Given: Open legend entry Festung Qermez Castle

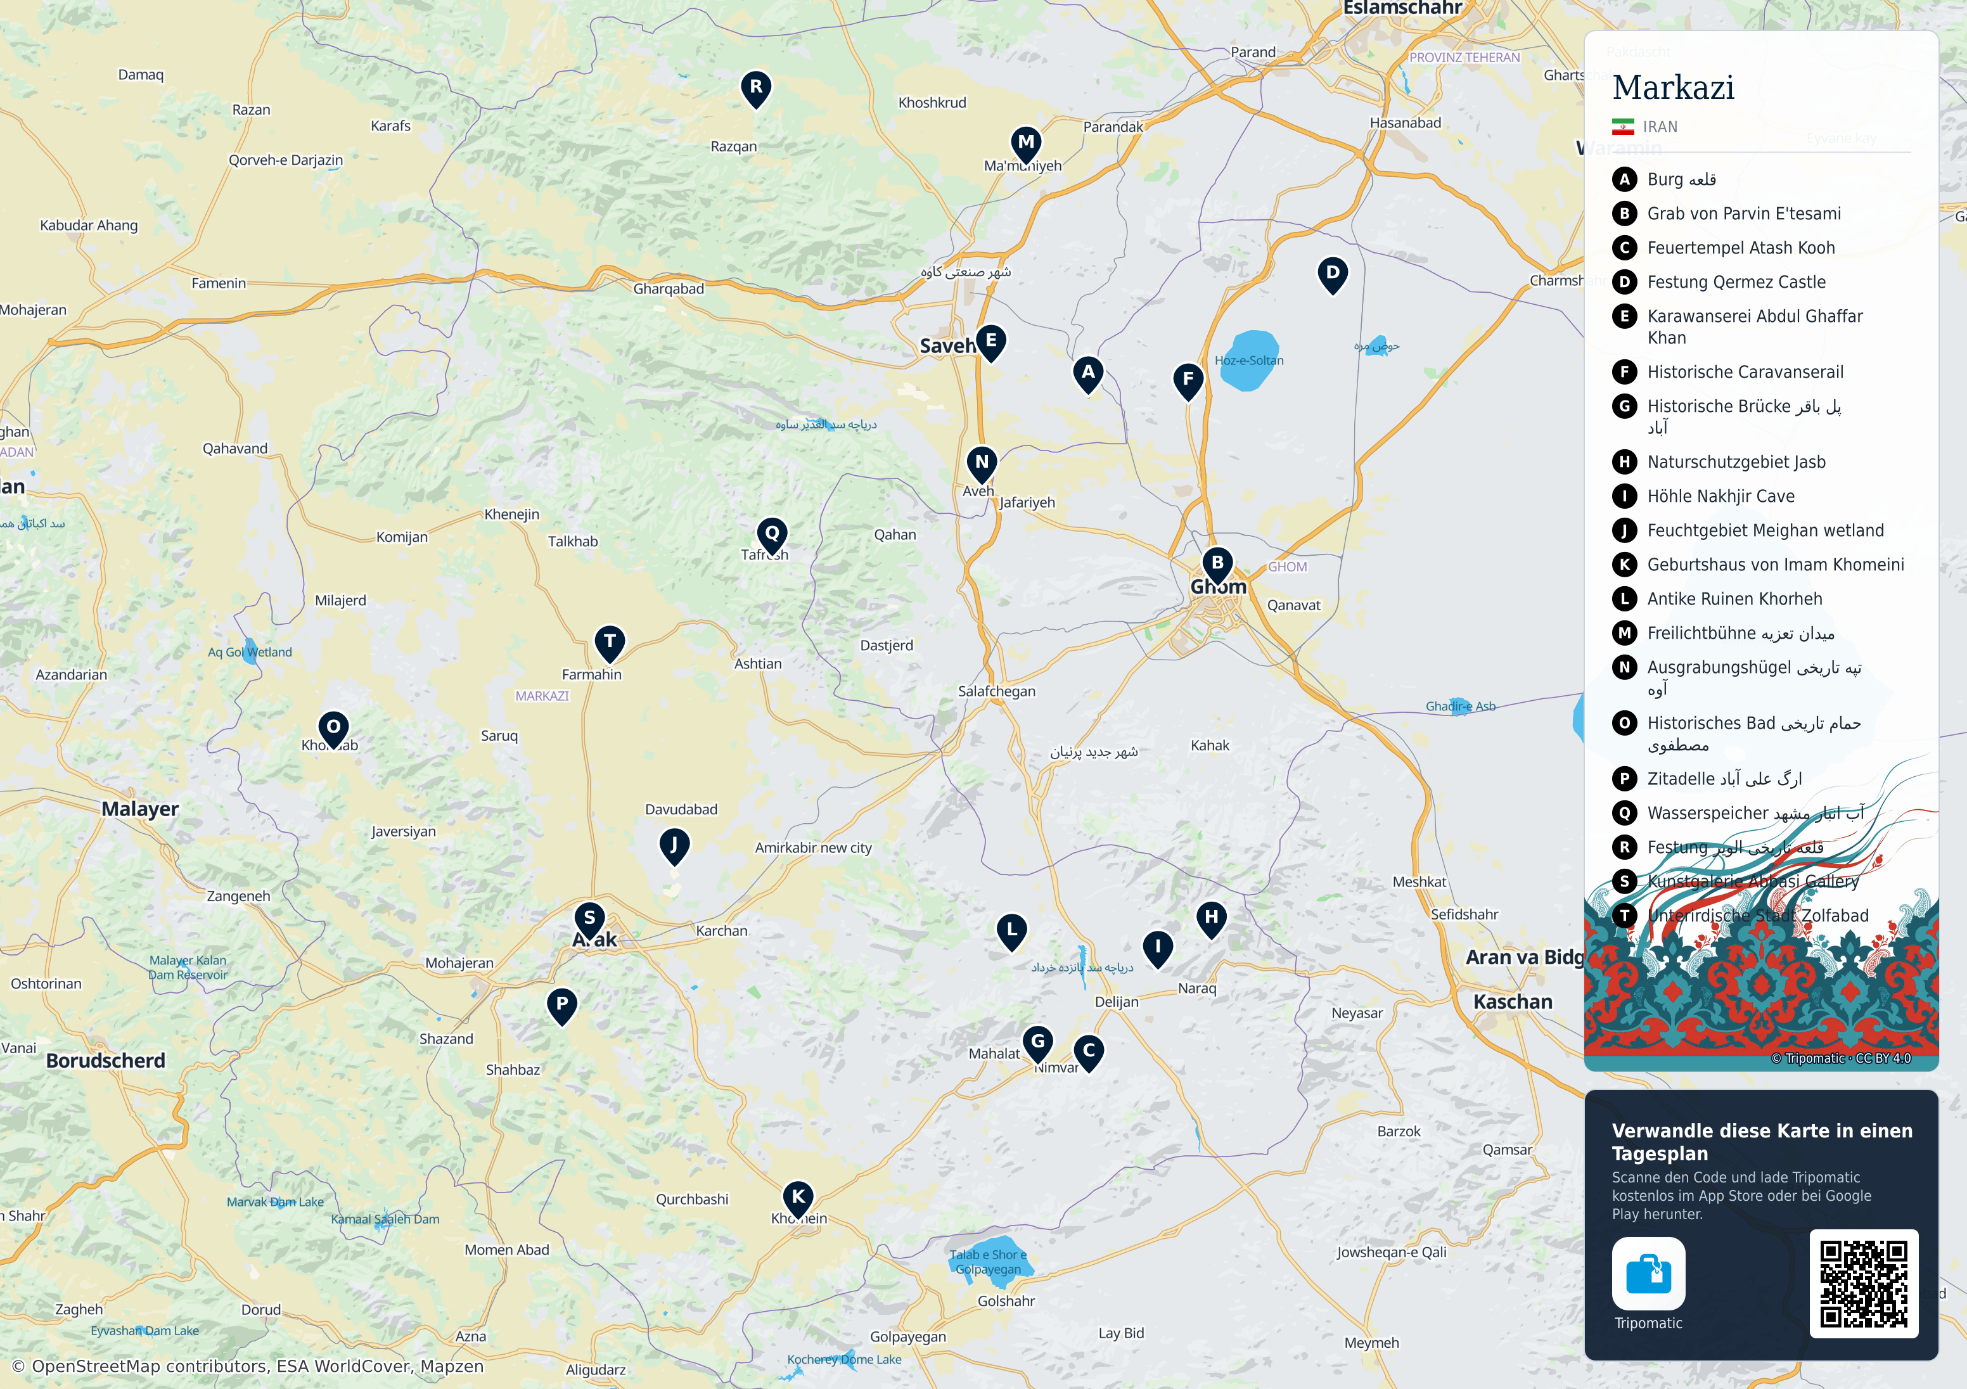Looking at the screenshot, I should point(1719,282).
